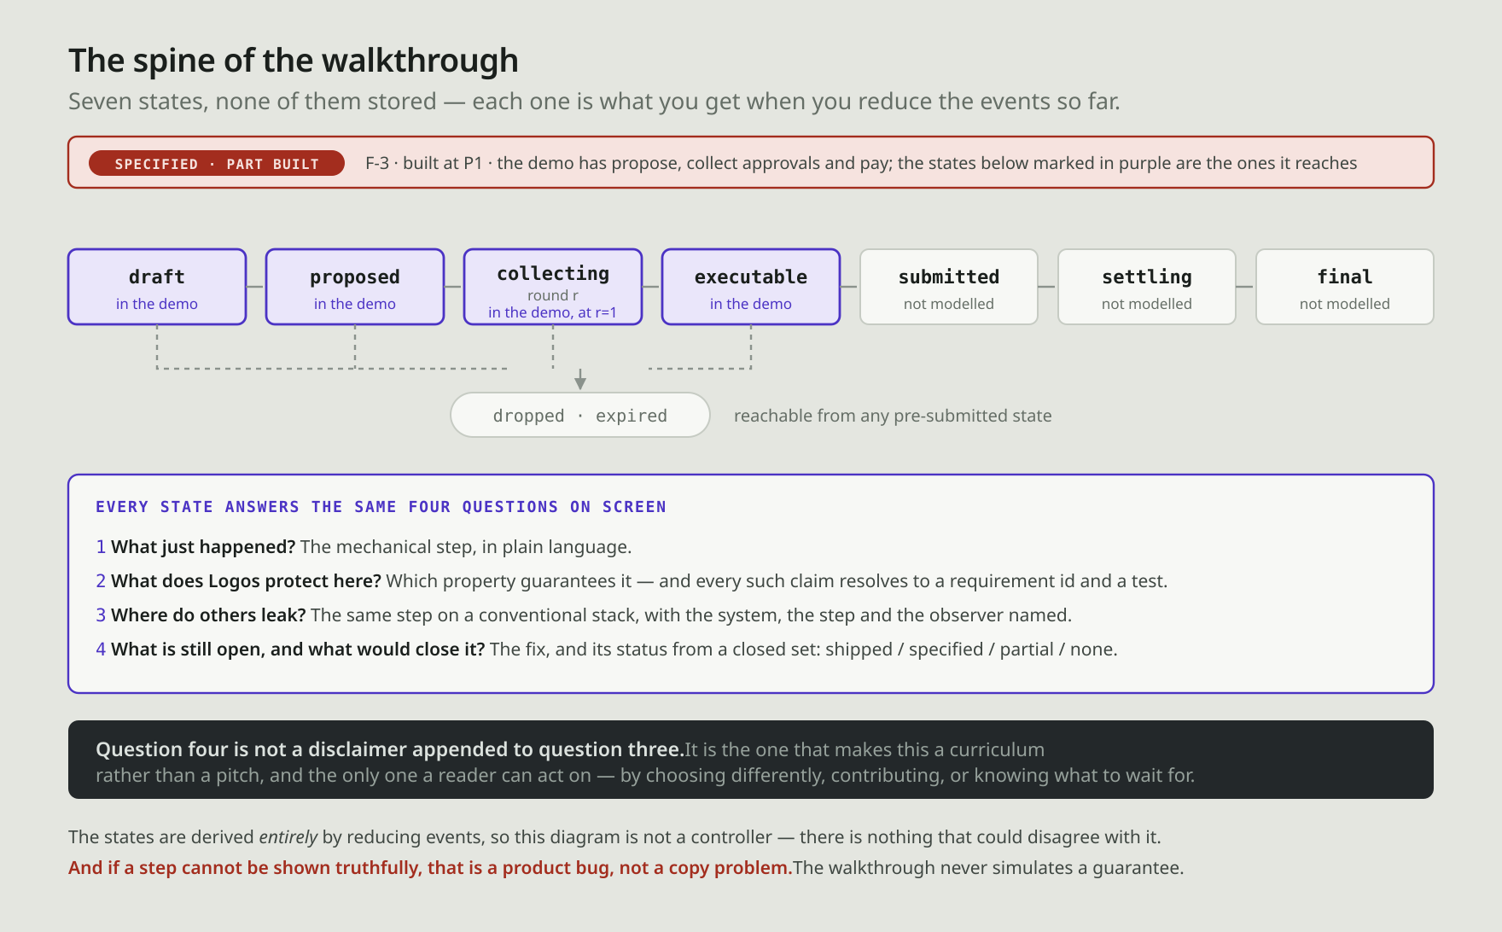Click the dropped · expired pill
This screenshot has width=1502, height=932.
[x=580, y=415]
